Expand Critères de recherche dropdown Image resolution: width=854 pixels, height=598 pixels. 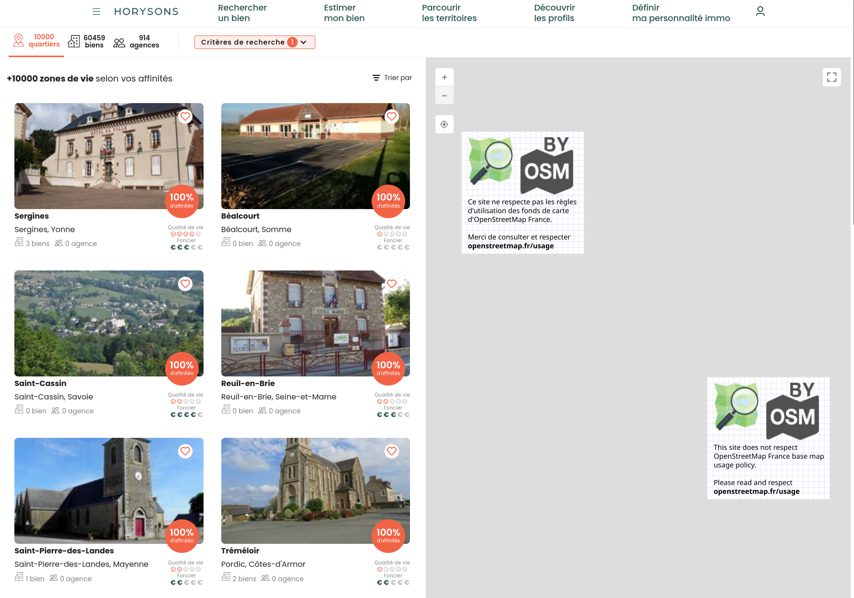[x=254, y=42]
